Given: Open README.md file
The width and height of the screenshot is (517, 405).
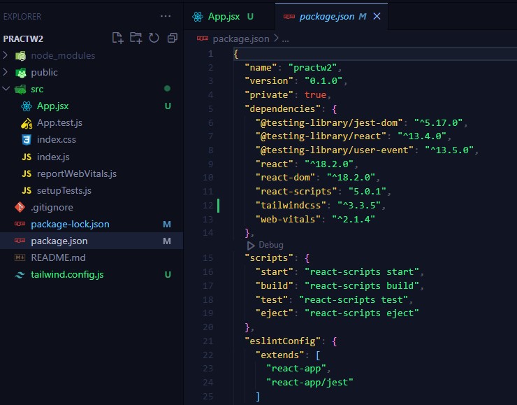Looking at the screenshot, I should click(x=58, y=257).
